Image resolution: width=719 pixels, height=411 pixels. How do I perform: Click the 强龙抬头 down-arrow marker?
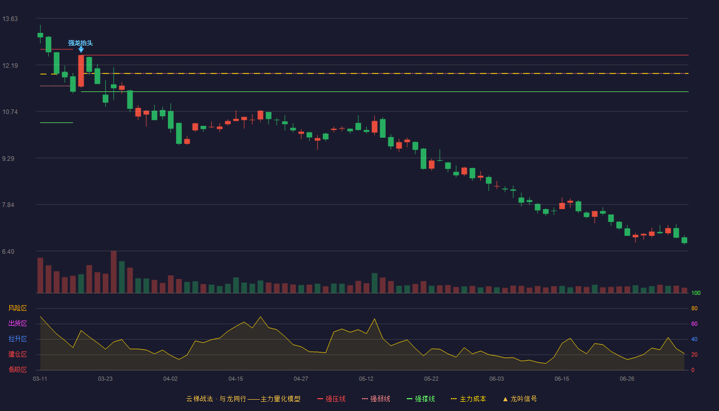[81, 50]
